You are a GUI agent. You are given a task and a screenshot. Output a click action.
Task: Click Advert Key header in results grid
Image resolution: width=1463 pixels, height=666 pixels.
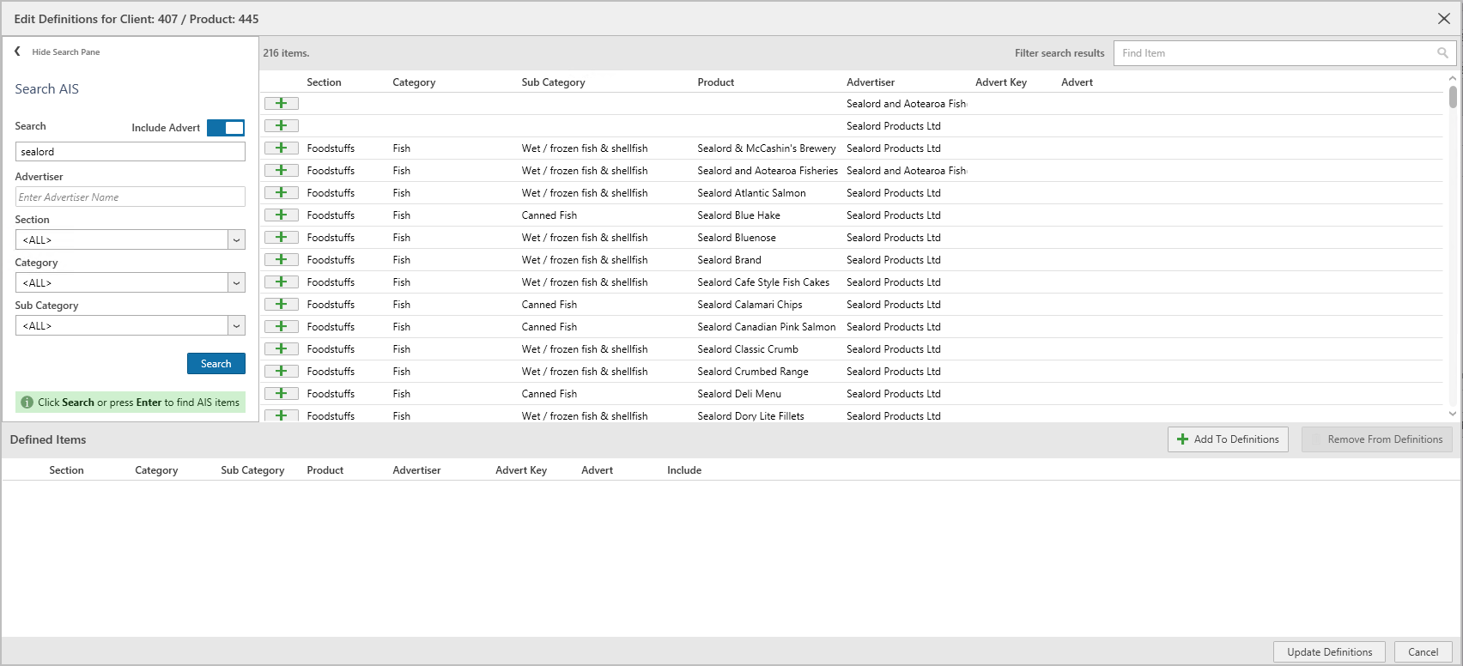coord(1001,82)
